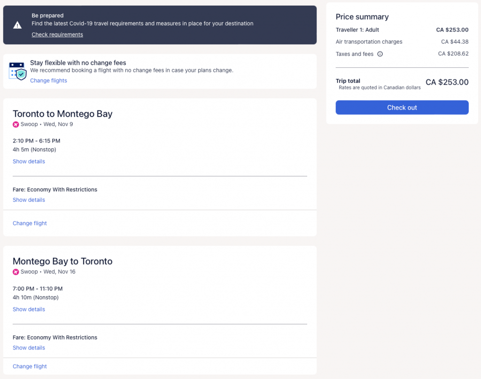Expand Show details under the 7:00 PM flight
Image resolution: width=481 pixels, height=379 pixels.
point(29,309)
